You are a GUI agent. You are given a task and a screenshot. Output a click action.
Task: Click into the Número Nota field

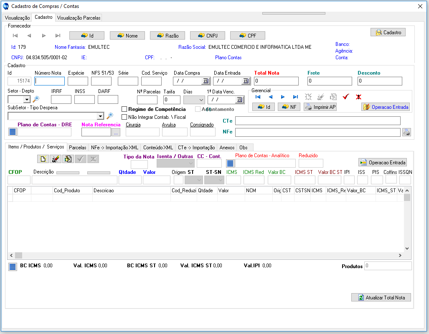[50, 81]
